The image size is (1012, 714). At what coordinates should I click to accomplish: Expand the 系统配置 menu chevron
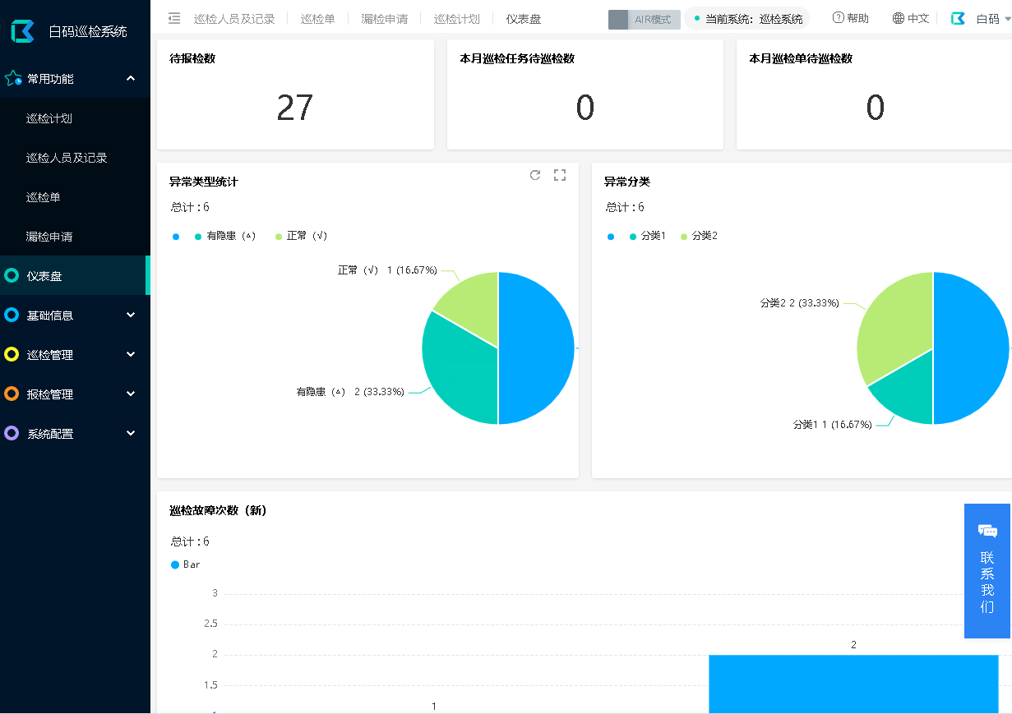pos(131,433)
